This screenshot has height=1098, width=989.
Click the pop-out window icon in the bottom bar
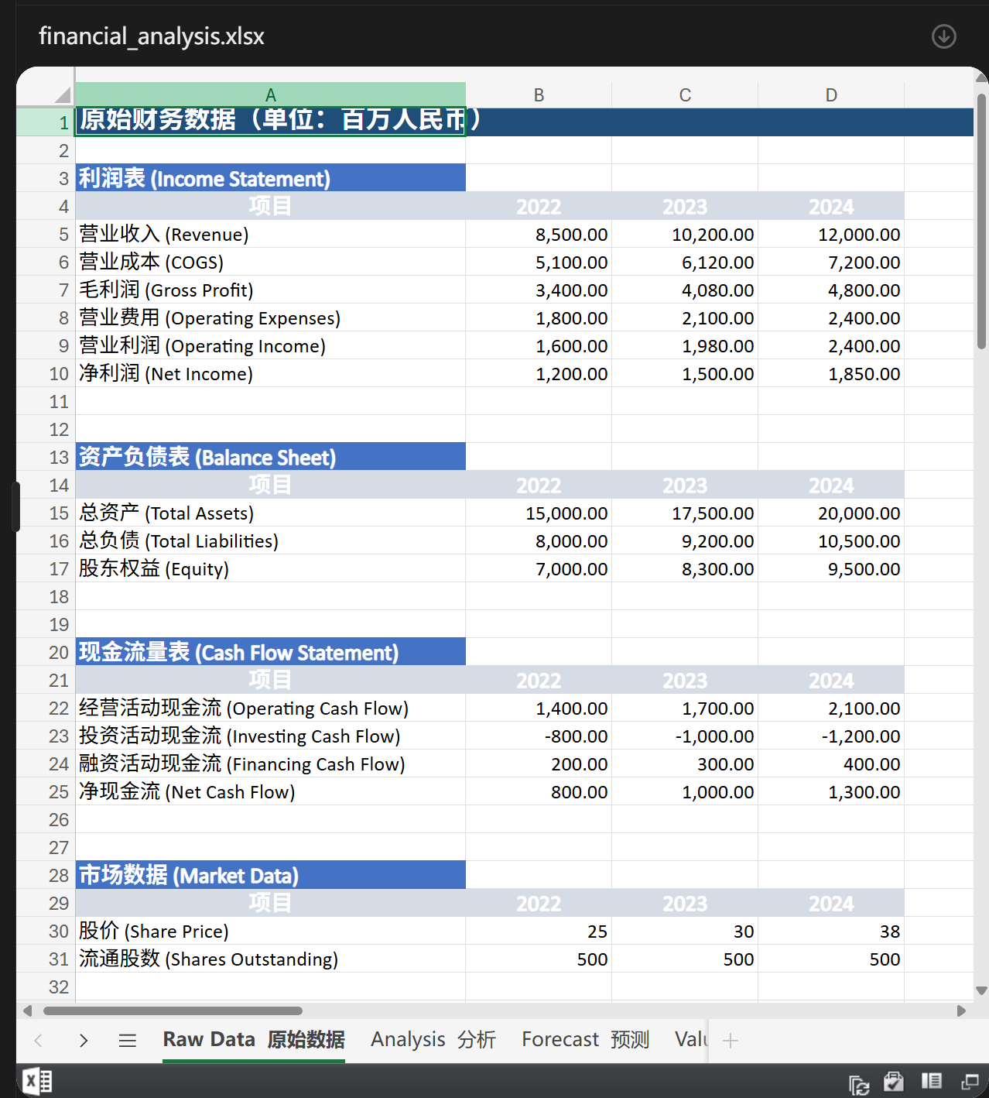pos(970,1082)
